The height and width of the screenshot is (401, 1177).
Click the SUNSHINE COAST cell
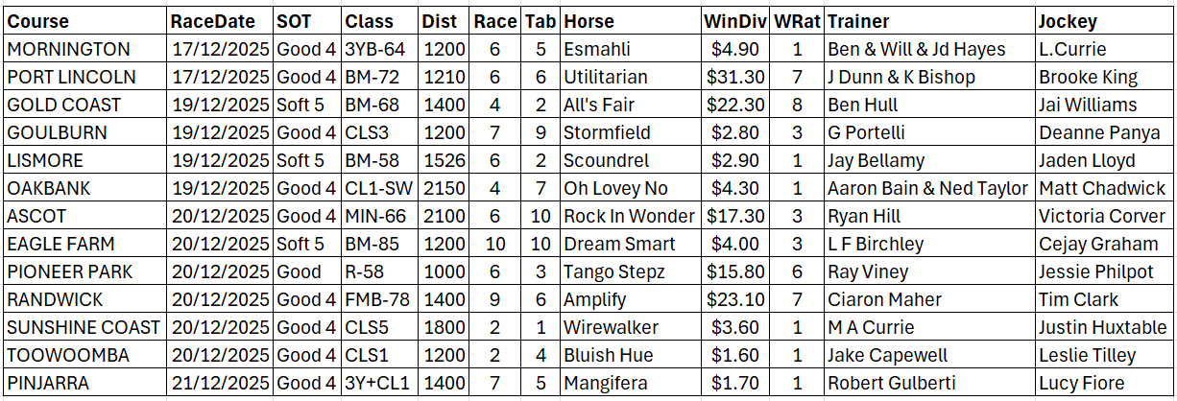[x=84, y=327]
